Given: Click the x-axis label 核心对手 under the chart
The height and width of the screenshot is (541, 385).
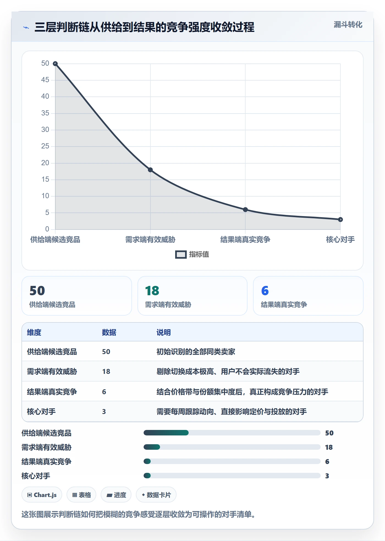Looking at the screenshot, I should tap(340, 240).
